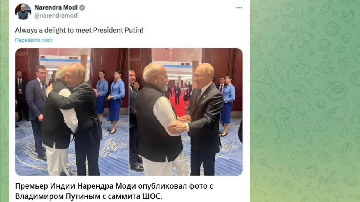This screenshot has height=202, width=360.
Task: Click the Narendra Modi display name
Action: click(56, 8)
